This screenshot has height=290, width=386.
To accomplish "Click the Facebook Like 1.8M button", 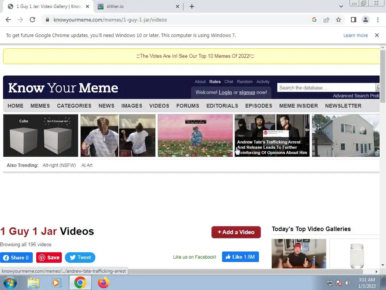I will (x=240, y=257).
